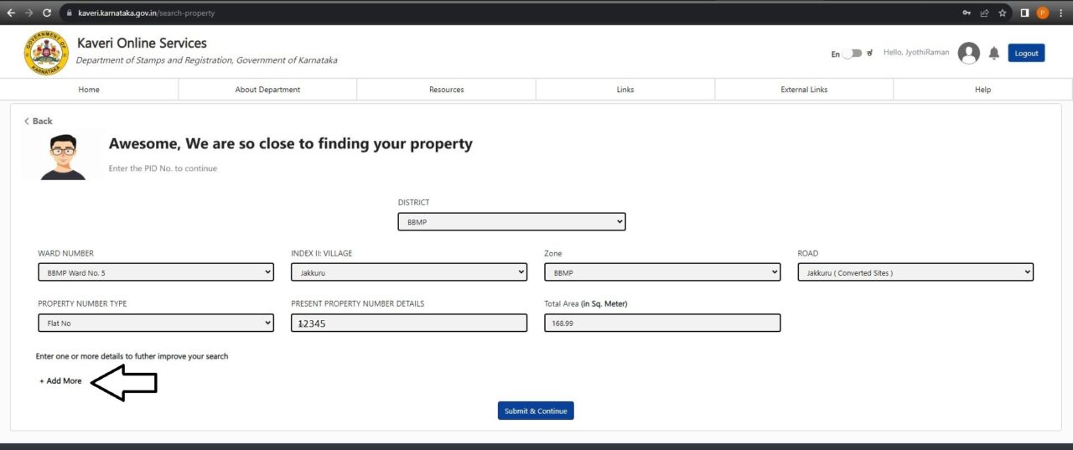Image resolution: width=1073 pixels, height=450 pixels.
Task: Select the External Links menu item
Action: [x=804, y=90]
